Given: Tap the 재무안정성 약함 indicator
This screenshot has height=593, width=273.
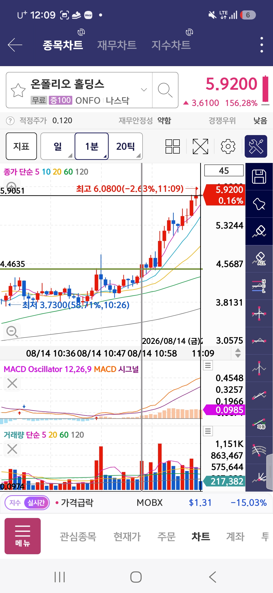Looking at the screenshot, I should (x=145, y=121).
